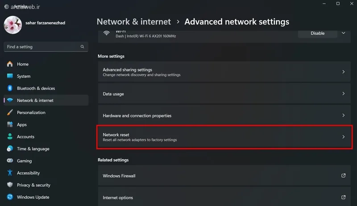Image resolution: width=357 pixels, height=206 pixels.
Task: Click the Home icon in sidebar
Action: pos(10,64)
